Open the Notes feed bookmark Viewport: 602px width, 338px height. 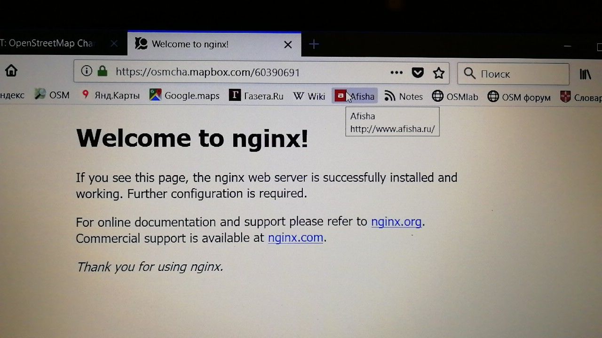click(404, 96)
